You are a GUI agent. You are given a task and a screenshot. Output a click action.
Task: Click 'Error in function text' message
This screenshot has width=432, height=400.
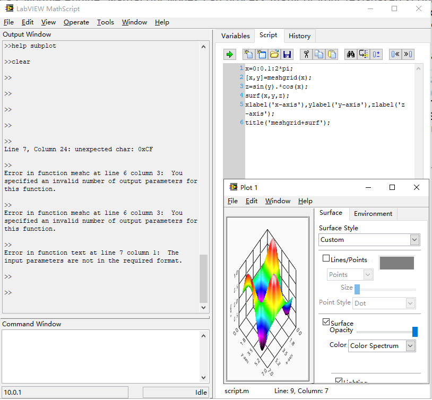(93, 257)
